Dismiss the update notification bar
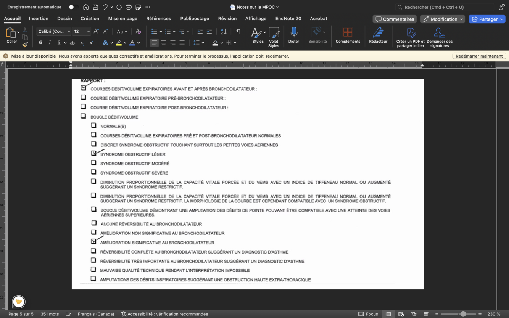 point(6,56)
